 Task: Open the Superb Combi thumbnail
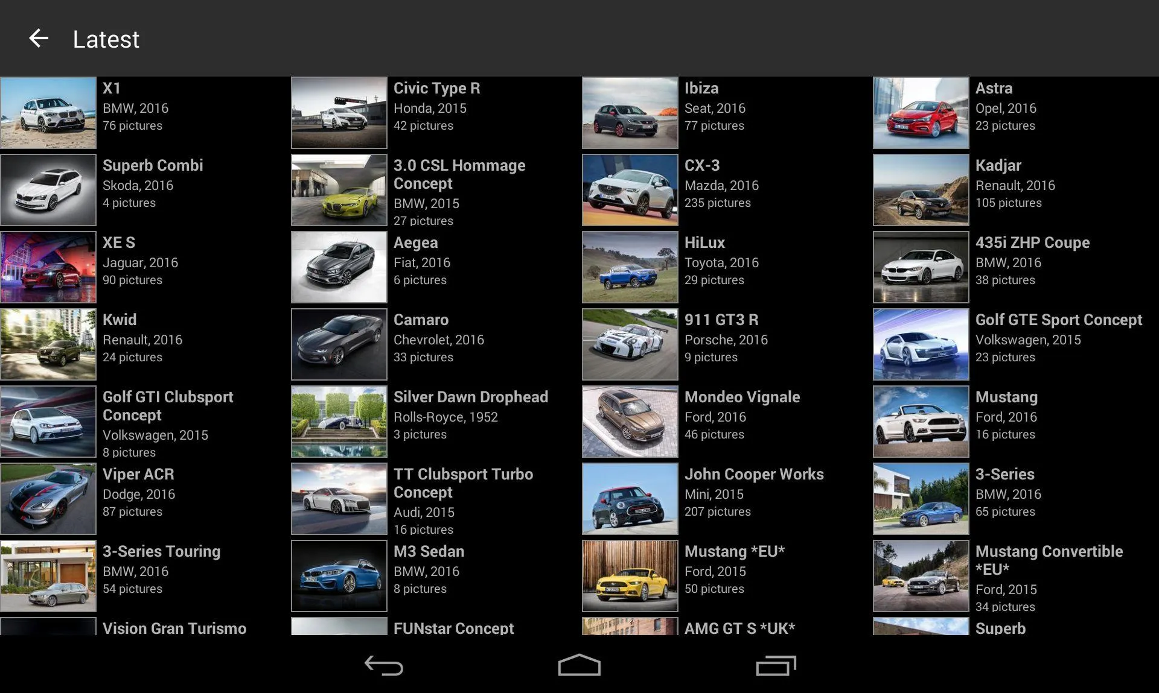[x=48, y=190]
